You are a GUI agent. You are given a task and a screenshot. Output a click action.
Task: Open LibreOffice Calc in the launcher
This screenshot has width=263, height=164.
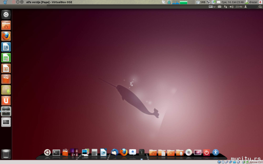click(6, 57)
